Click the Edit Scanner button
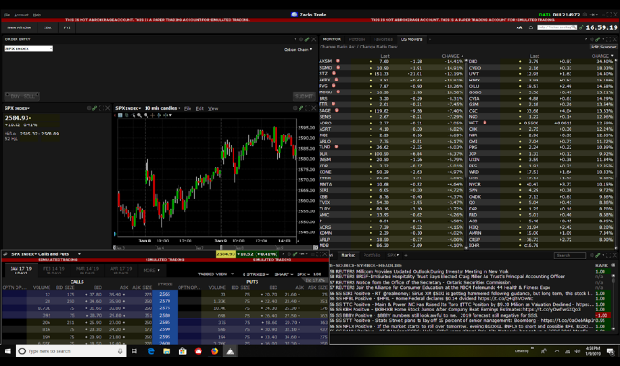The width and height of the screenshot is (620, 366). [x=604, y=47]
